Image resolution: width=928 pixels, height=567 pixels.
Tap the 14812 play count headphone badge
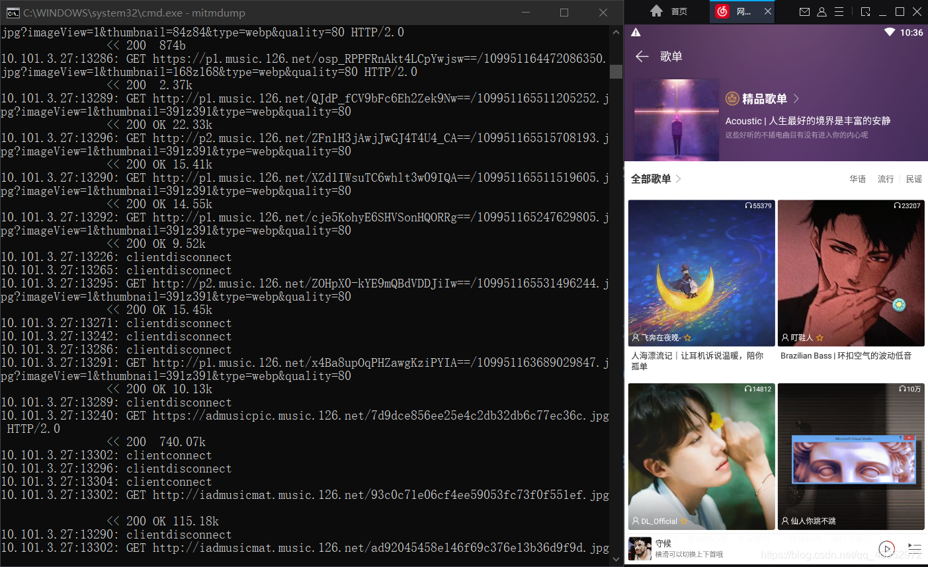point(758,389)
